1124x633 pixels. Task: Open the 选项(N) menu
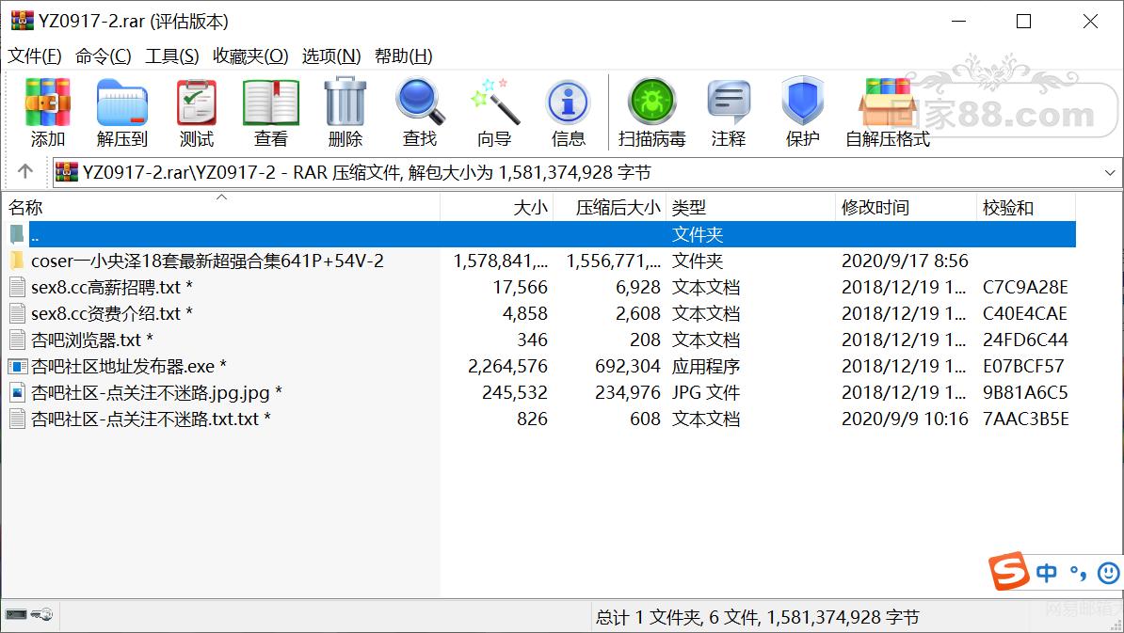pyautogui.click(x=331, y=55)
